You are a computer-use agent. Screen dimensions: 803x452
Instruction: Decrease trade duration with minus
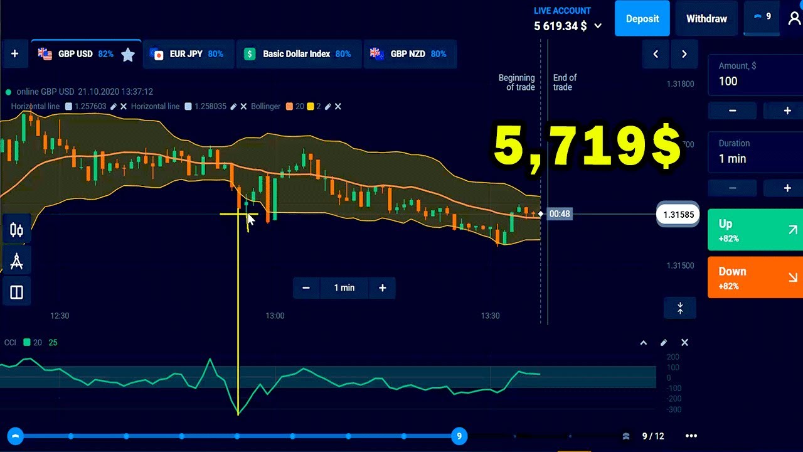point(732,188)
